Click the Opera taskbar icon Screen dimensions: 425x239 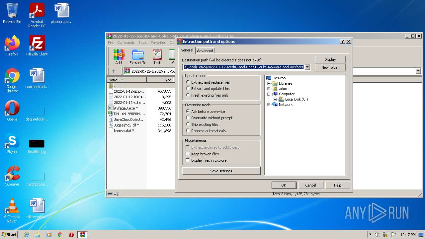71,235
